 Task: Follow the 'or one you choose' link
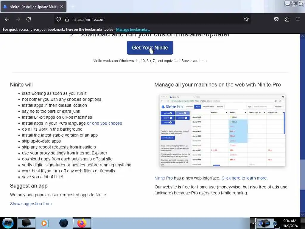pos(105,123)
